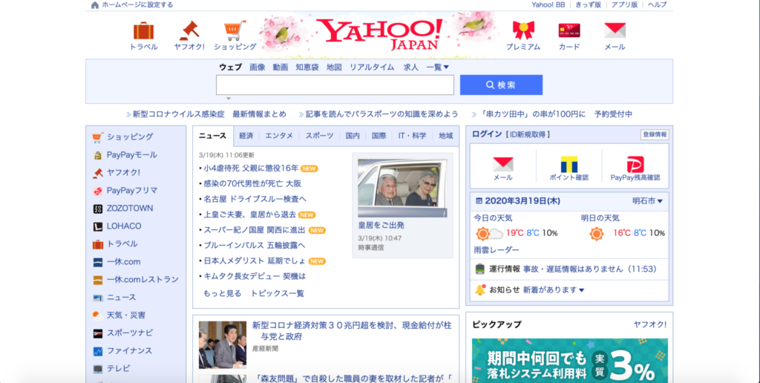Open sidebar PayPayモール icon
Viewport: 760px width, 383px height.
[98, 156]
